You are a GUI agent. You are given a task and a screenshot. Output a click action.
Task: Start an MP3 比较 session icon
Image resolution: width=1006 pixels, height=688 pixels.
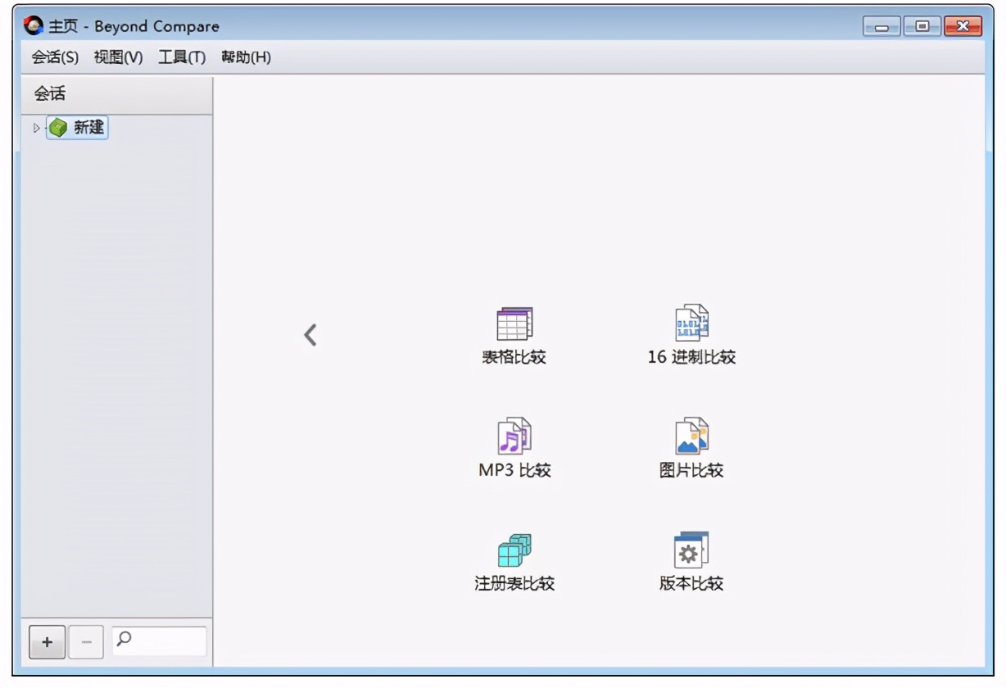[x=514, y=436]
